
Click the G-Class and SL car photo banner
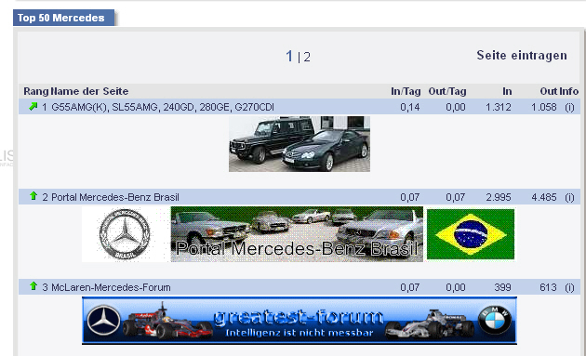click(300, 144)
